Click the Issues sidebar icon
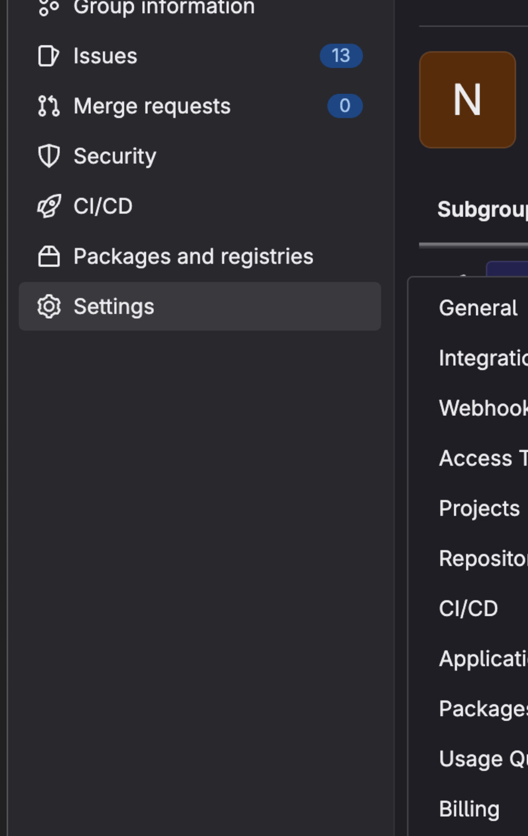528x836 pixels. point(49,56)
